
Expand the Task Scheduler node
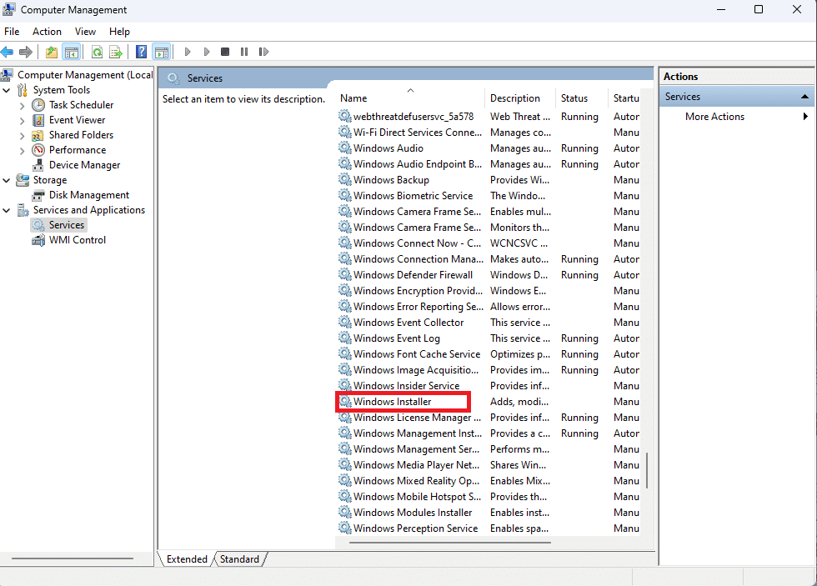click(22, 106)
